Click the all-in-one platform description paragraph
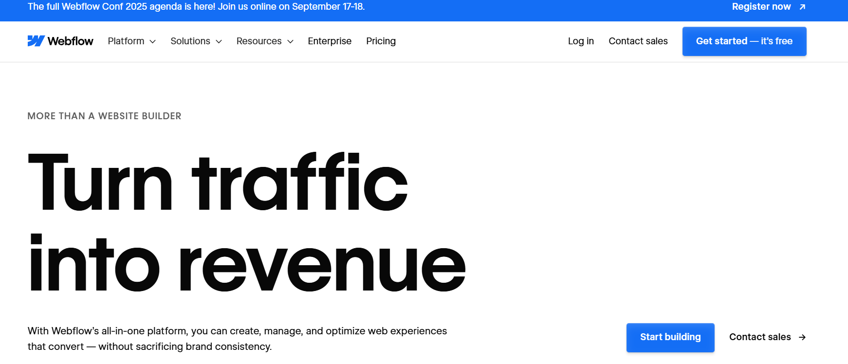 point(237,339)
